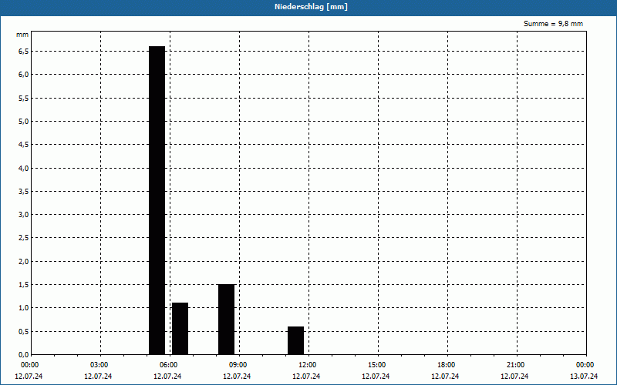This screenshot has height=385, width=617.
Task: Select the 03:00 time label
Action: 99,365
